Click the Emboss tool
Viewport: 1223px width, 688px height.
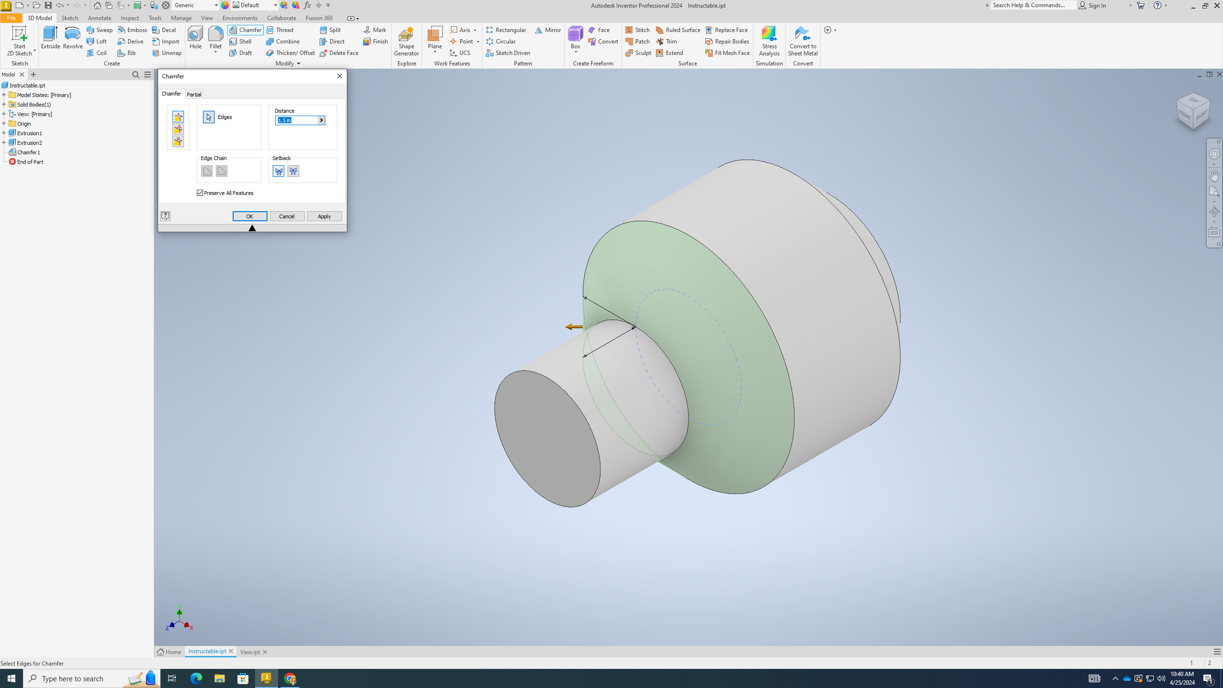pos(132,30)
